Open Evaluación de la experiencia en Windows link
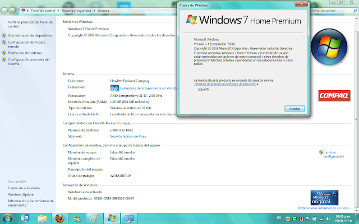Image resolution: width=359 pixels, height=224 pixels. [x=148, y=88]
